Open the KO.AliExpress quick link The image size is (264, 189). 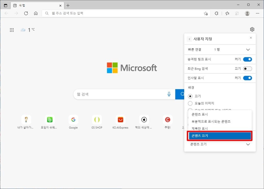120,122
